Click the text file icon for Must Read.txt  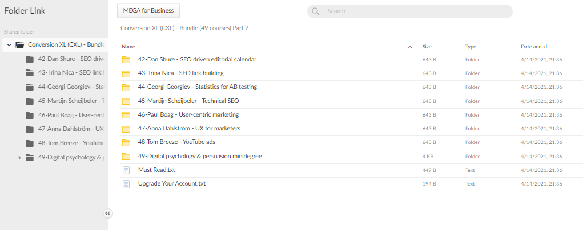pos(126,170)
